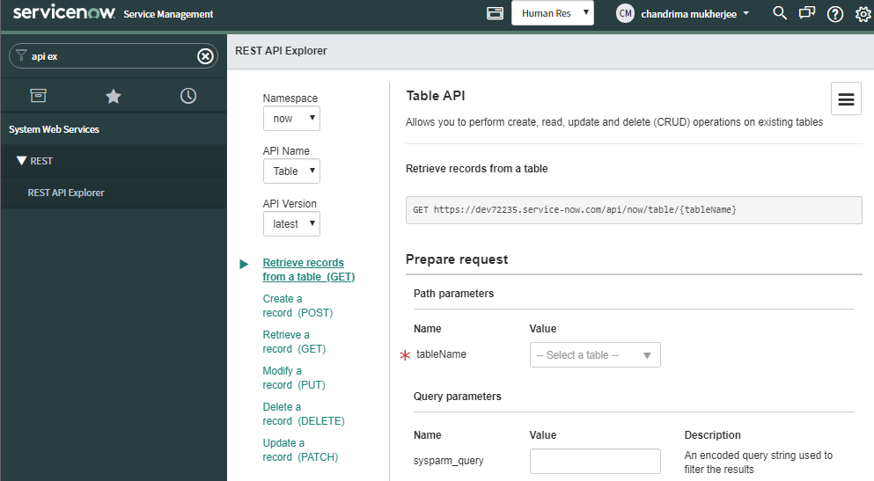Open the API Version dropdown
Screen dimensions: 874x481
(291, 224)
